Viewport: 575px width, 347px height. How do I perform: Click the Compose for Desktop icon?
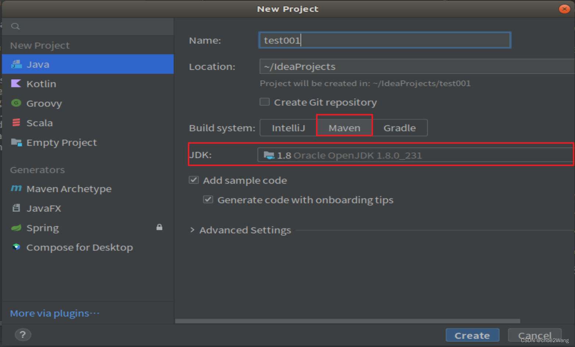point(16,247)
